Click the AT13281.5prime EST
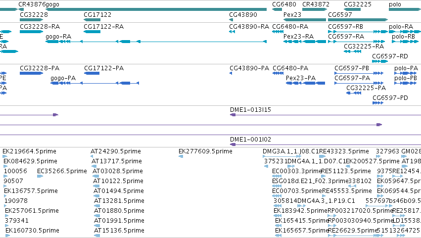The width and height of the screenshot is (421, 238). click(x=96, y=206)
